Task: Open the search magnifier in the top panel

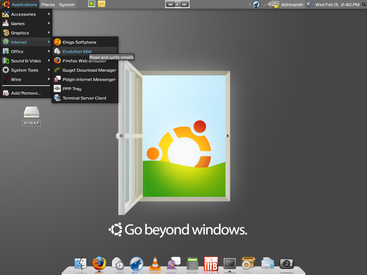Action: (364, 4)
